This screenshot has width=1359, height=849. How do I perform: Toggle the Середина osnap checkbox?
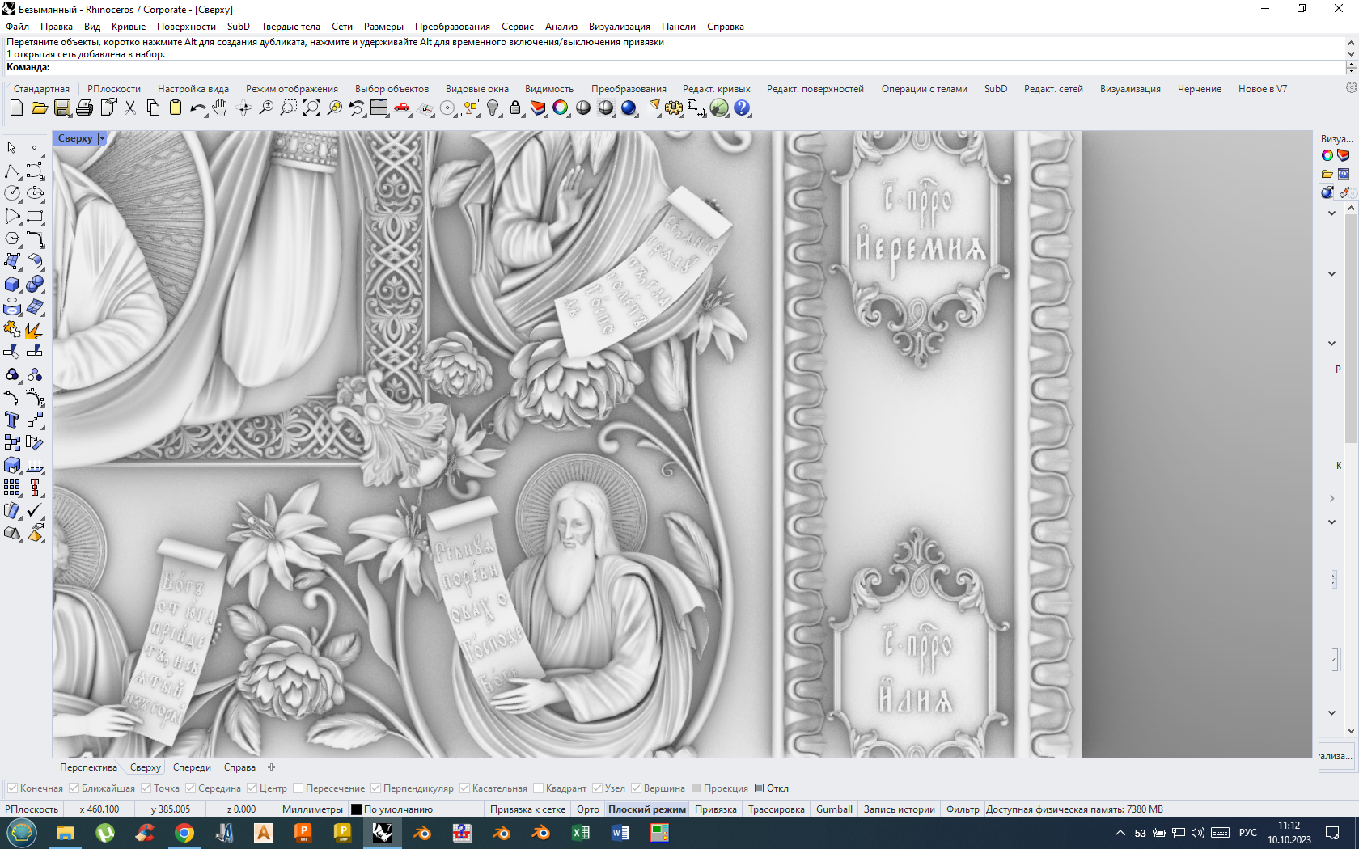click(x=190, y=788)
